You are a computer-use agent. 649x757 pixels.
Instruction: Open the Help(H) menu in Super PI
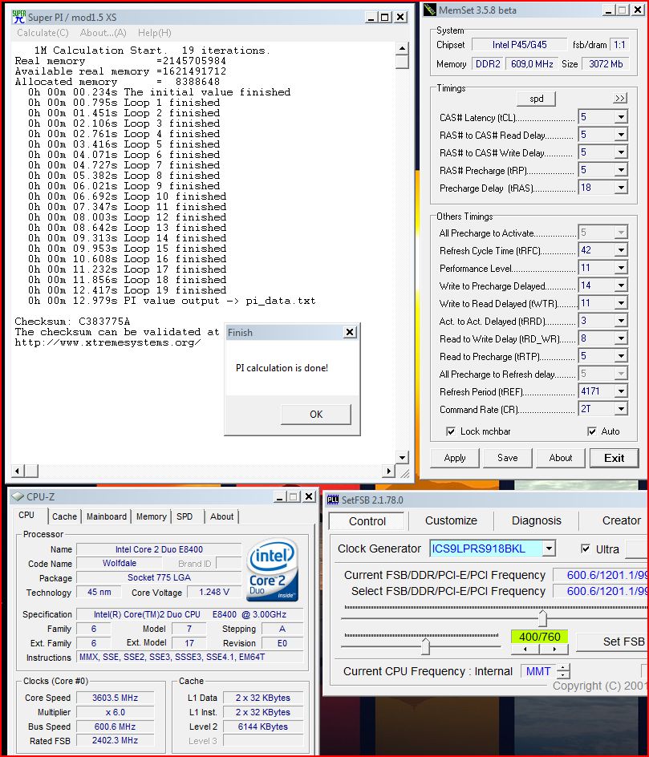(x=155, y=33)
